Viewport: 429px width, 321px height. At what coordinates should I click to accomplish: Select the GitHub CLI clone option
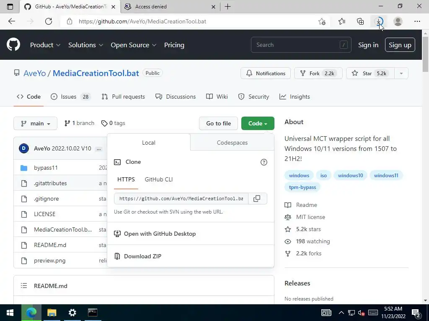click(159, 179)
